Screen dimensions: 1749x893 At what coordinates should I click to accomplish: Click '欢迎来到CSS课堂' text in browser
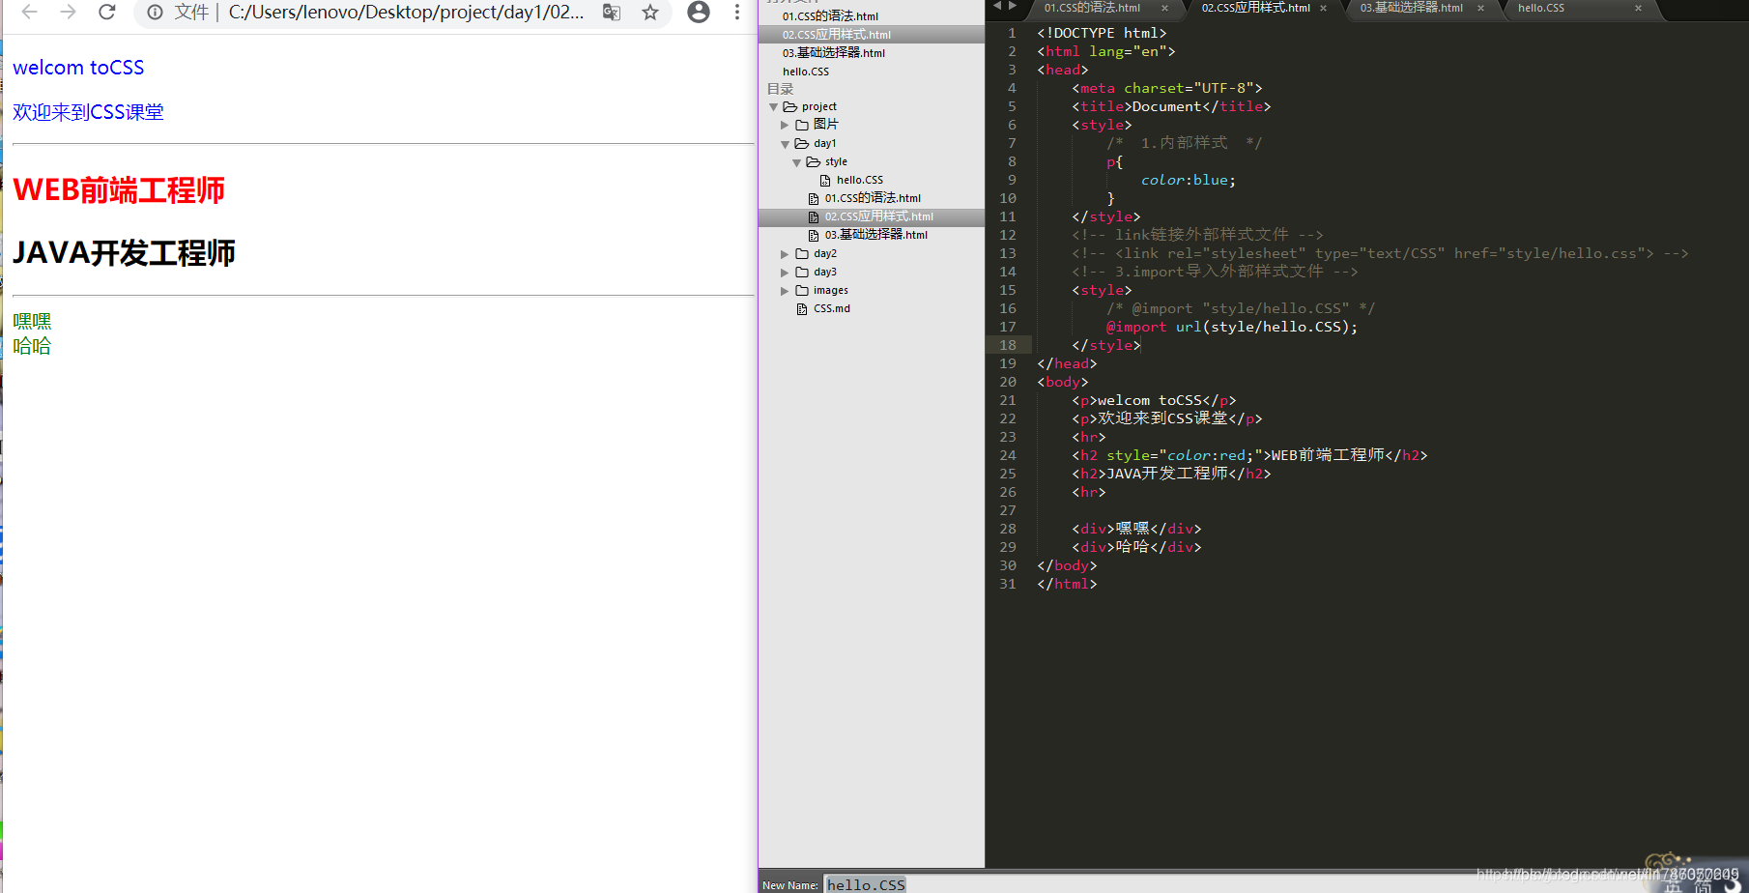point(88,112)
